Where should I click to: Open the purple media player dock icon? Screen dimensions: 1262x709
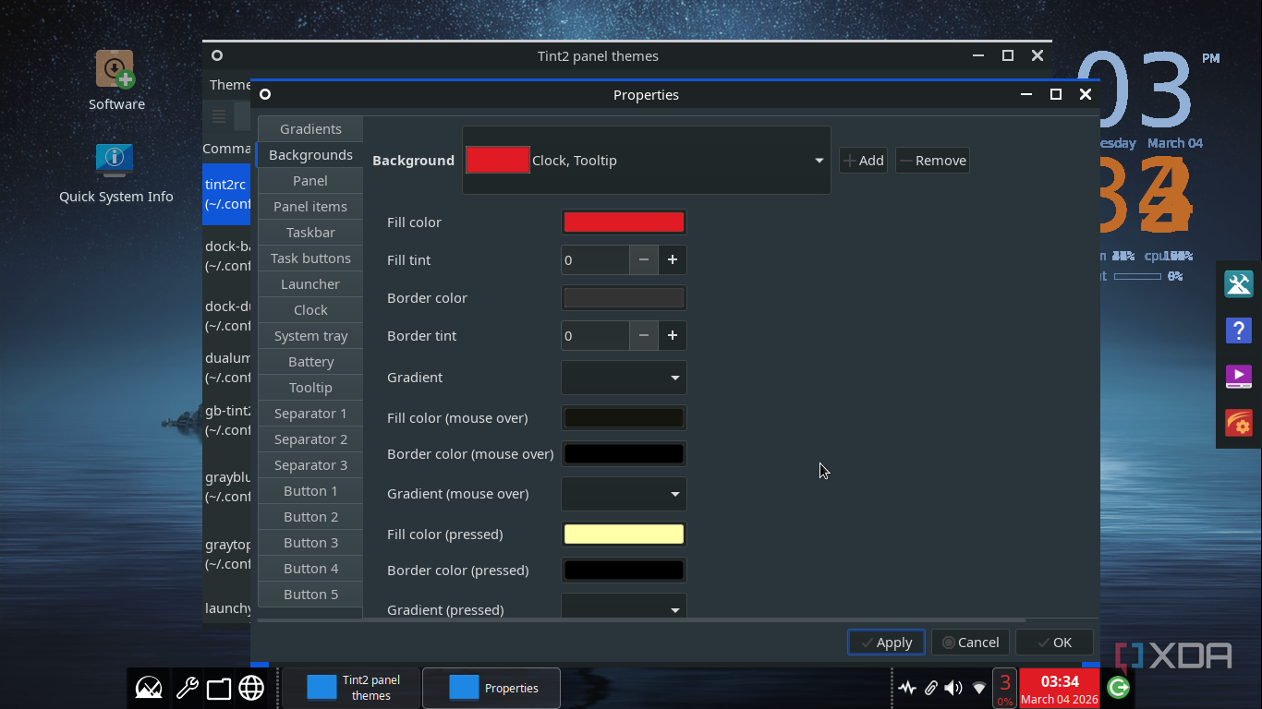tap(1239, 377)
